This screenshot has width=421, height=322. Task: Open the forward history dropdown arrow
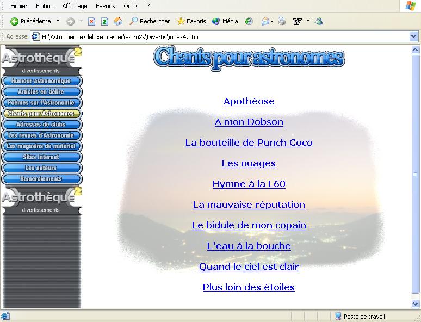tap(81, 21)
